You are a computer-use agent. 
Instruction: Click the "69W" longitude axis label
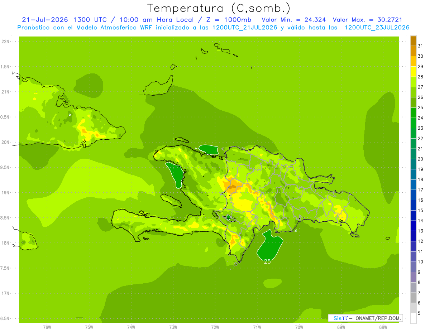click(341, 327)
